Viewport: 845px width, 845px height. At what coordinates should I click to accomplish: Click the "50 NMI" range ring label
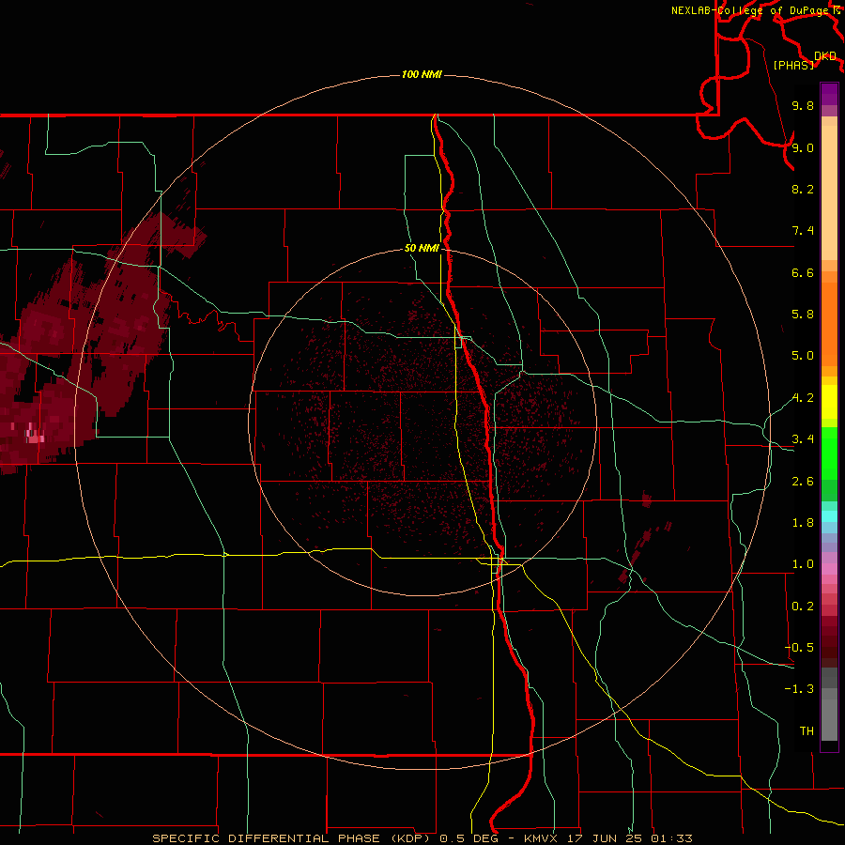[422, 248]
